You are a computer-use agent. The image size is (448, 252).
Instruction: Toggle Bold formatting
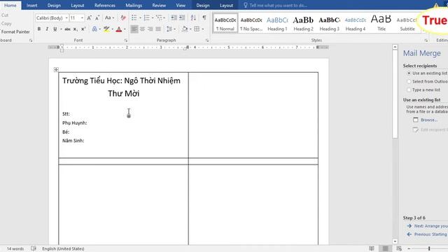click(x=39, y=29)
